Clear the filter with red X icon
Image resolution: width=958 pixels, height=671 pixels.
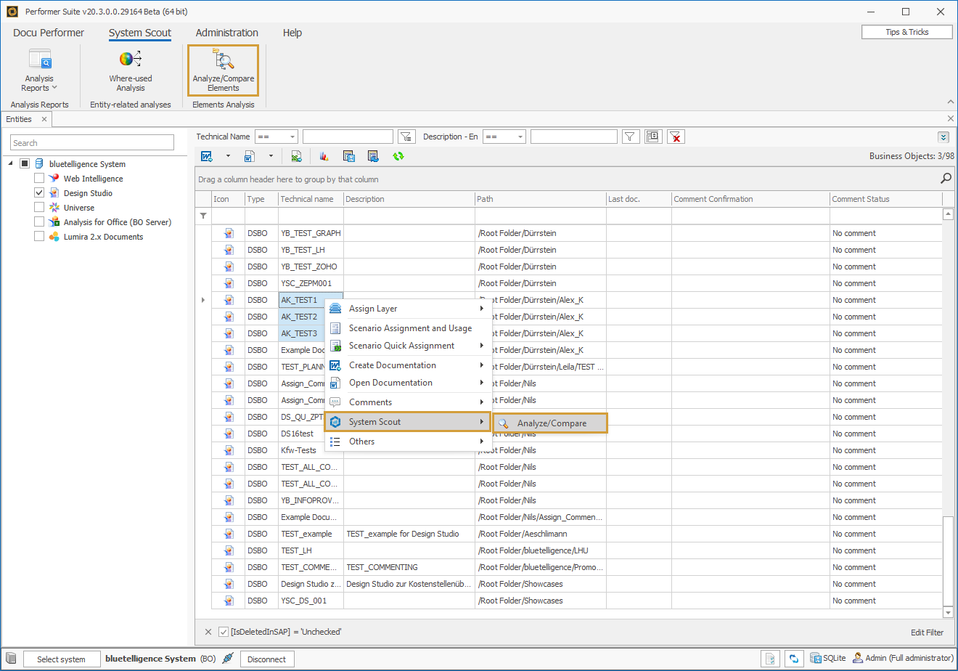coord(676,136)
